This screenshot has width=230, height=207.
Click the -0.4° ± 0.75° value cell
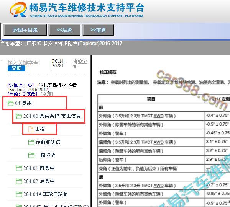point(217,115)
